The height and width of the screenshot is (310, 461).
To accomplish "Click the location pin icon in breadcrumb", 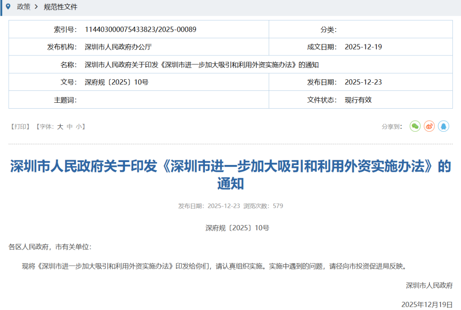I will pos(8,7).
